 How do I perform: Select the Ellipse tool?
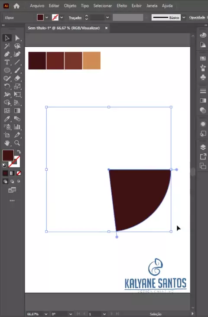coord(7,70)
